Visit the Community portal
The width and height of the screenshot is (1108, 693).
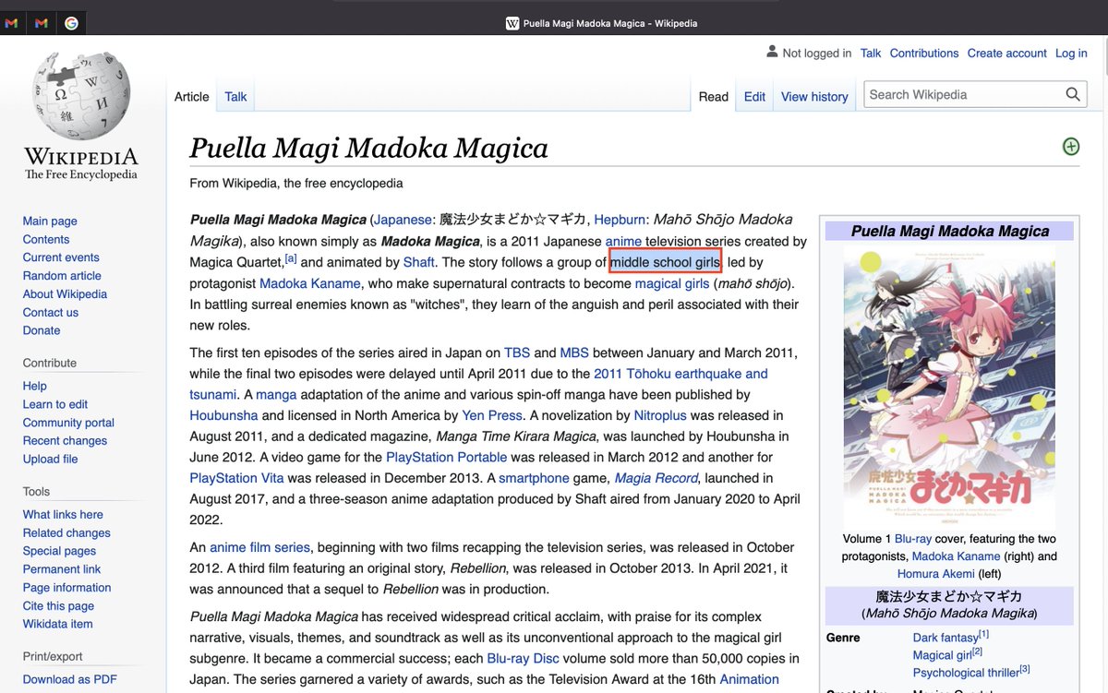(x=68, y=423)
